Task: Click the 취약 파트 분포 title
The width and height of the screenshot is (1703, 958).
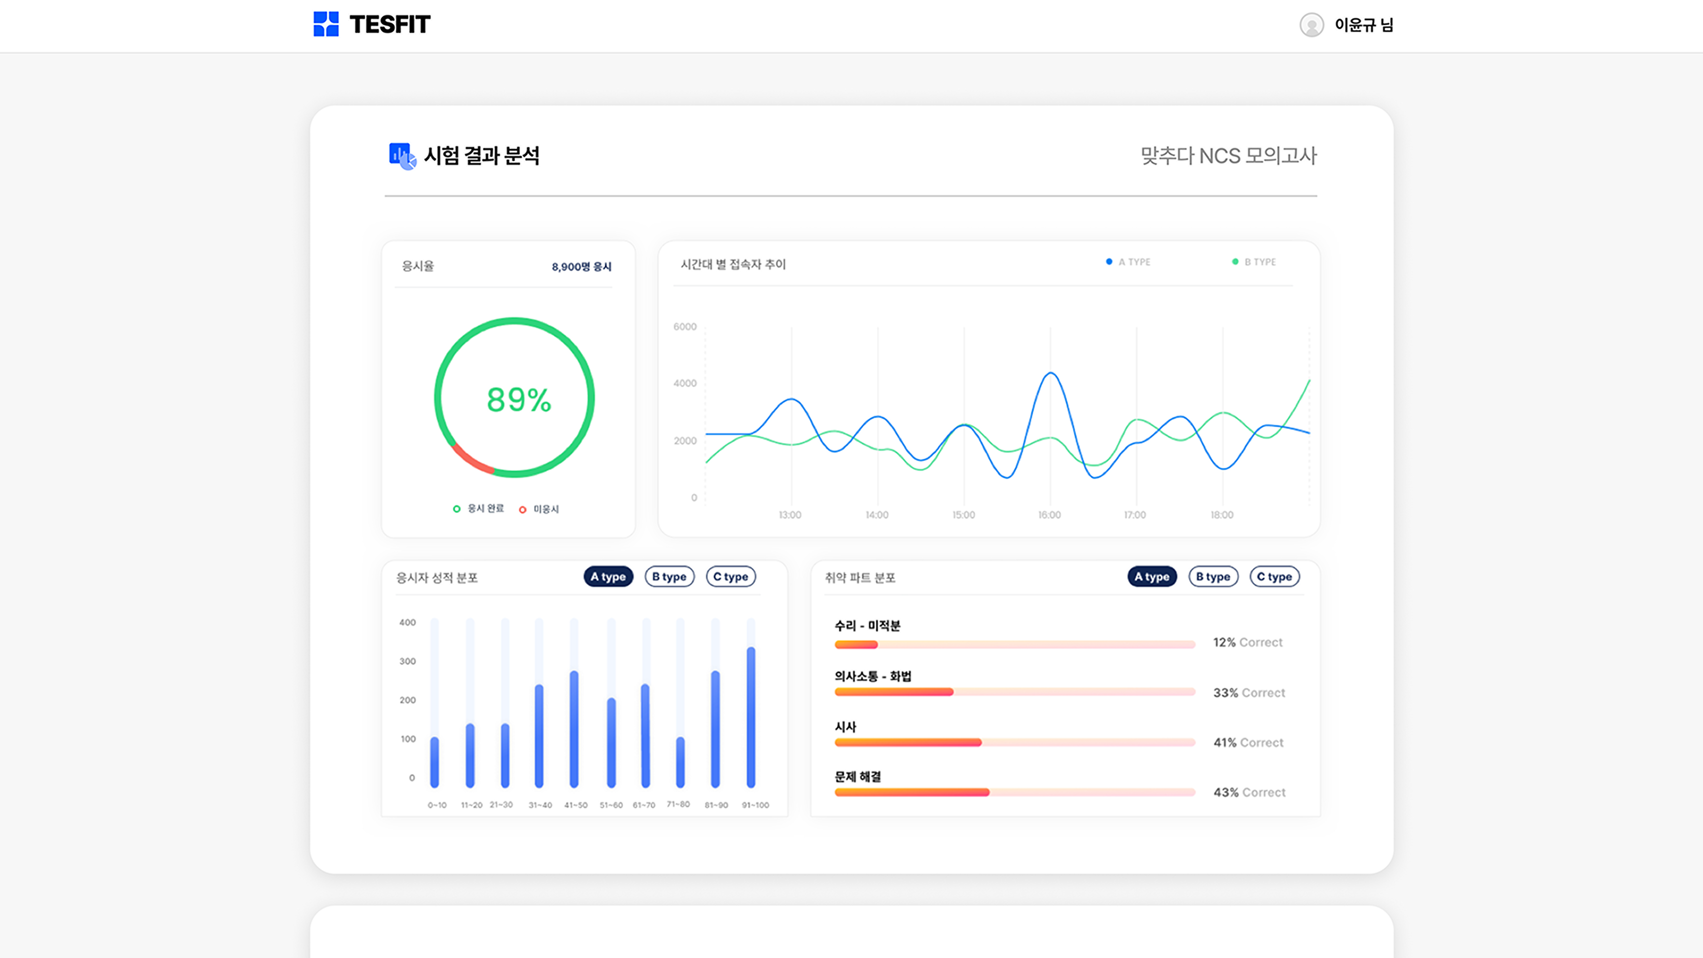Action: [x=860, y=578]
